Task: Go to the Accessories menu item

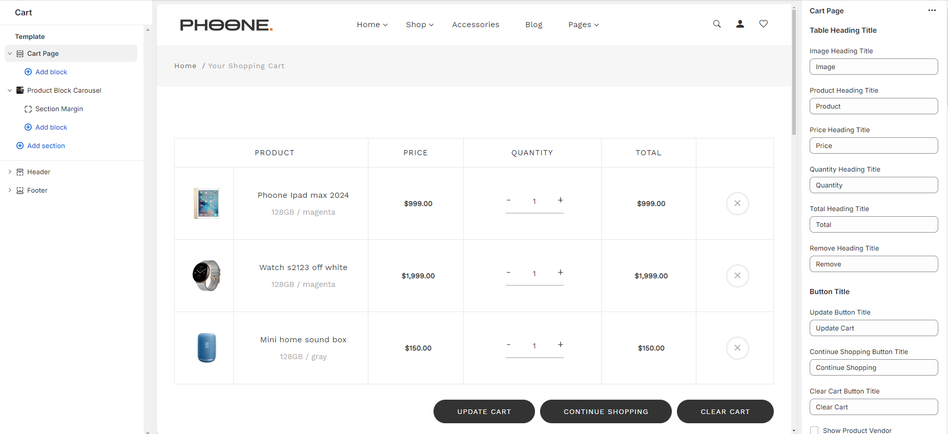Action: click(x=476, y=25)
